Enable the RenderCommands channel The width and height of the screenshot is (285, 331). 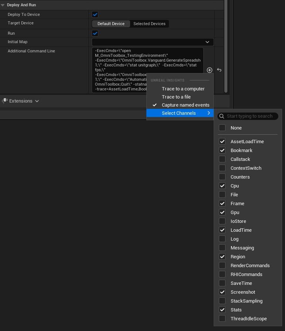(222, 266)
